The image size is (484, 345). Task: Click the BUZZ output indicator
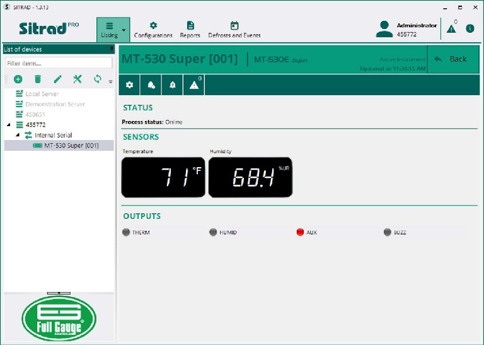(388, 232)
